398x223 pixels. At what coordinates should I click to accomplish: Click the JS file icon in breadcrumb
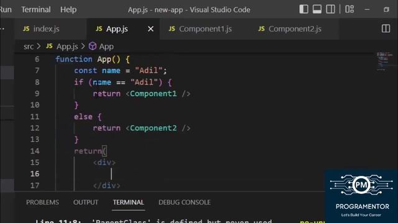(49, 46)
